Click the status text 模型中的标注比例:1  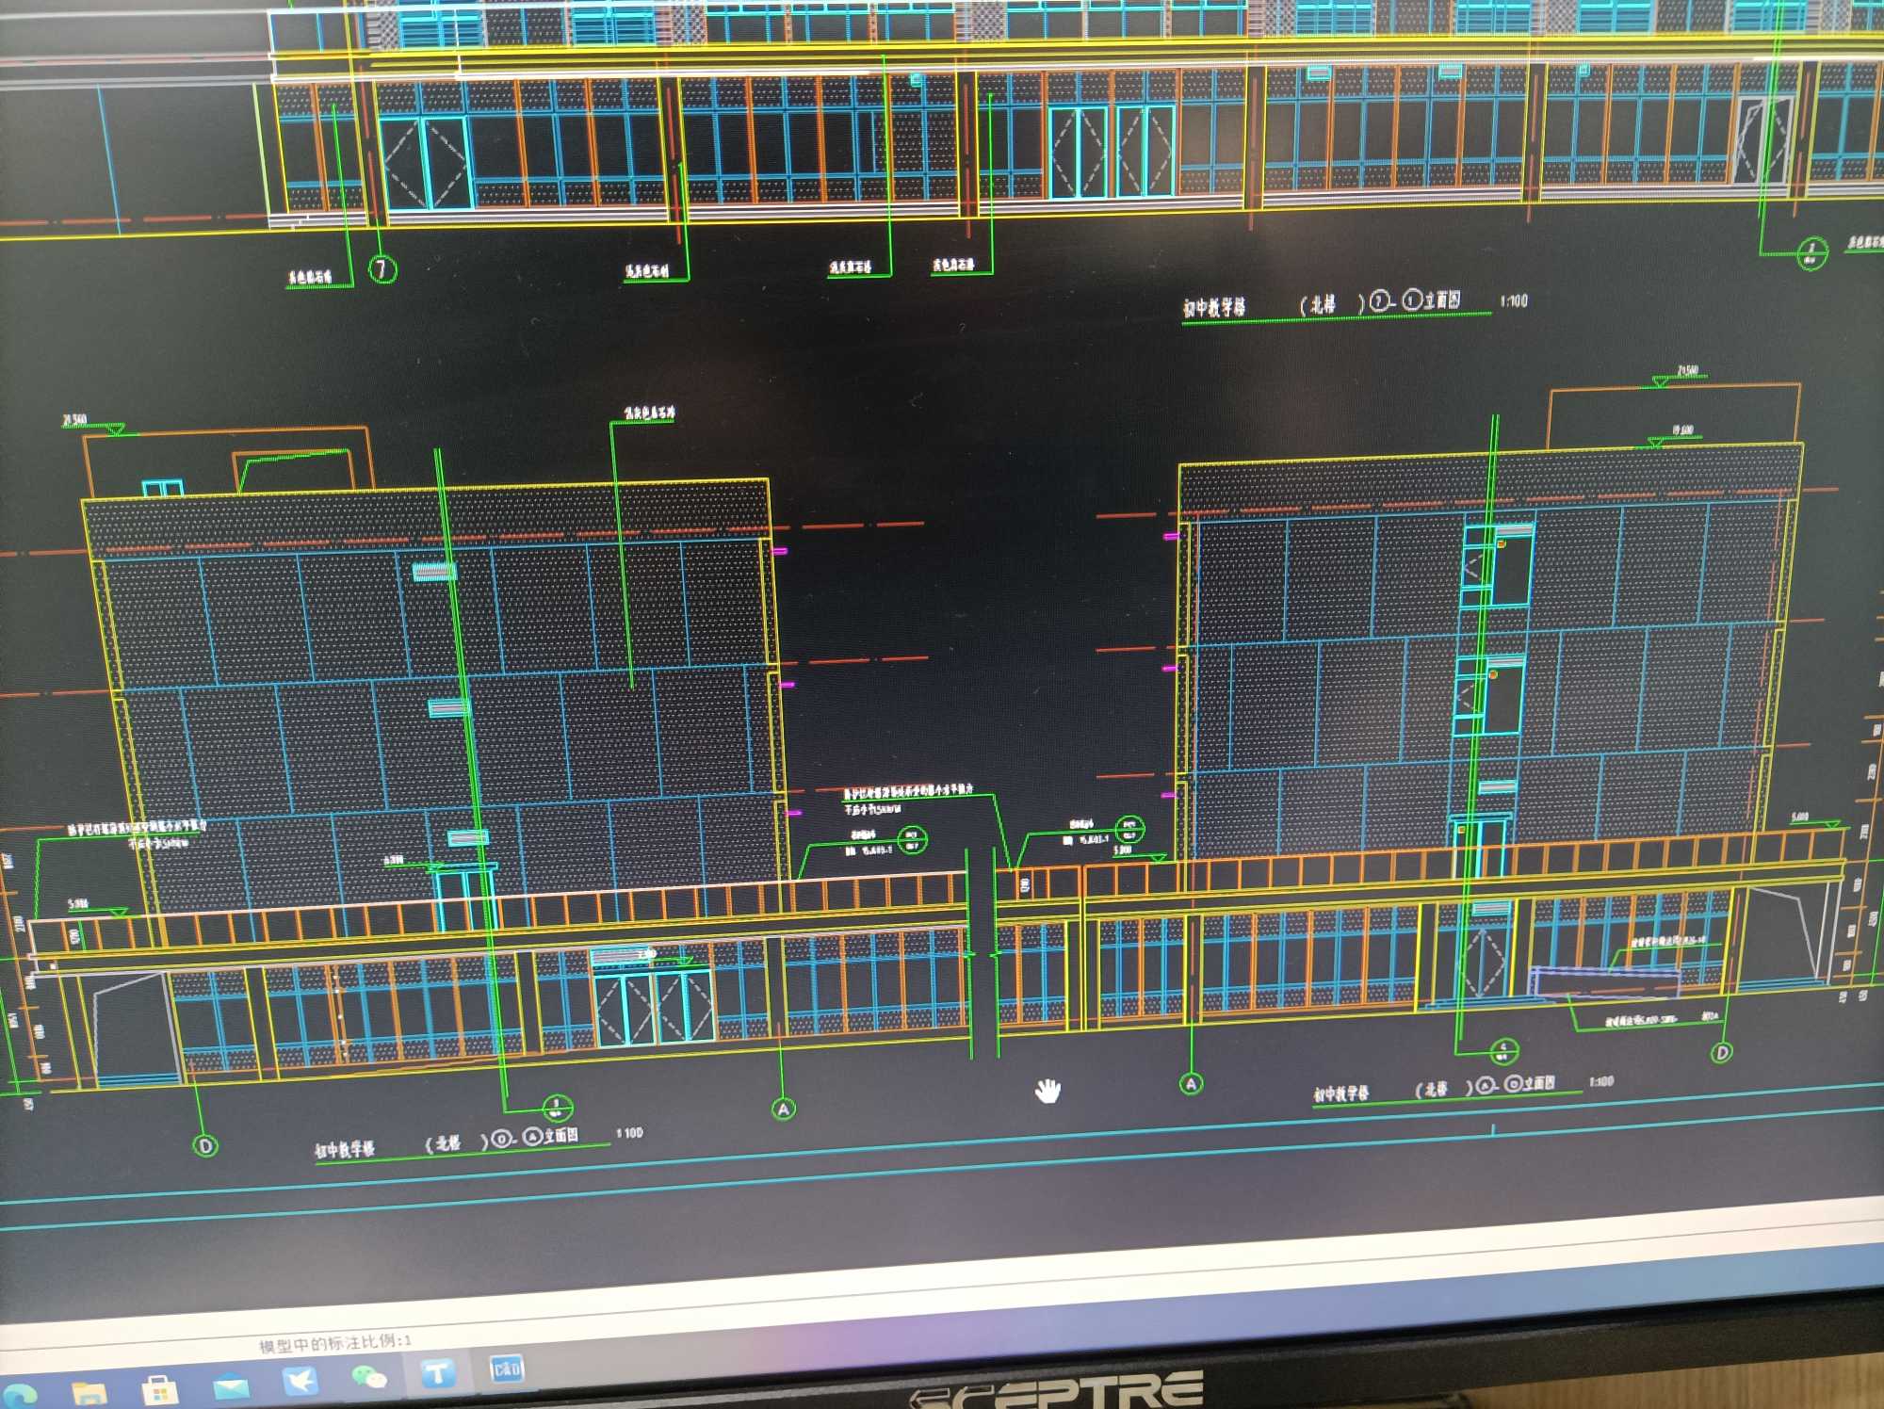[334, 1342]
